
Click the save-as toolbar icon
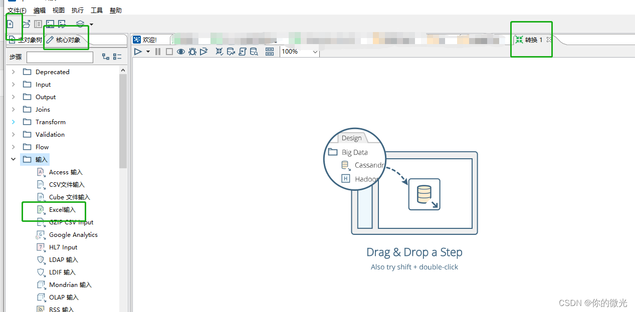tap(62, 24)
